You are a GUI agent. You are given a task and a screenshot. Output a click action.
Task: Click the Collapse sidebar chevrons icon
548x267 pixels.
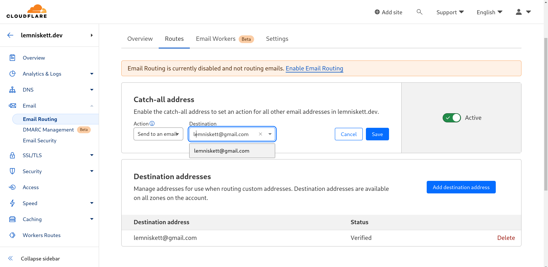click(11, 258)
